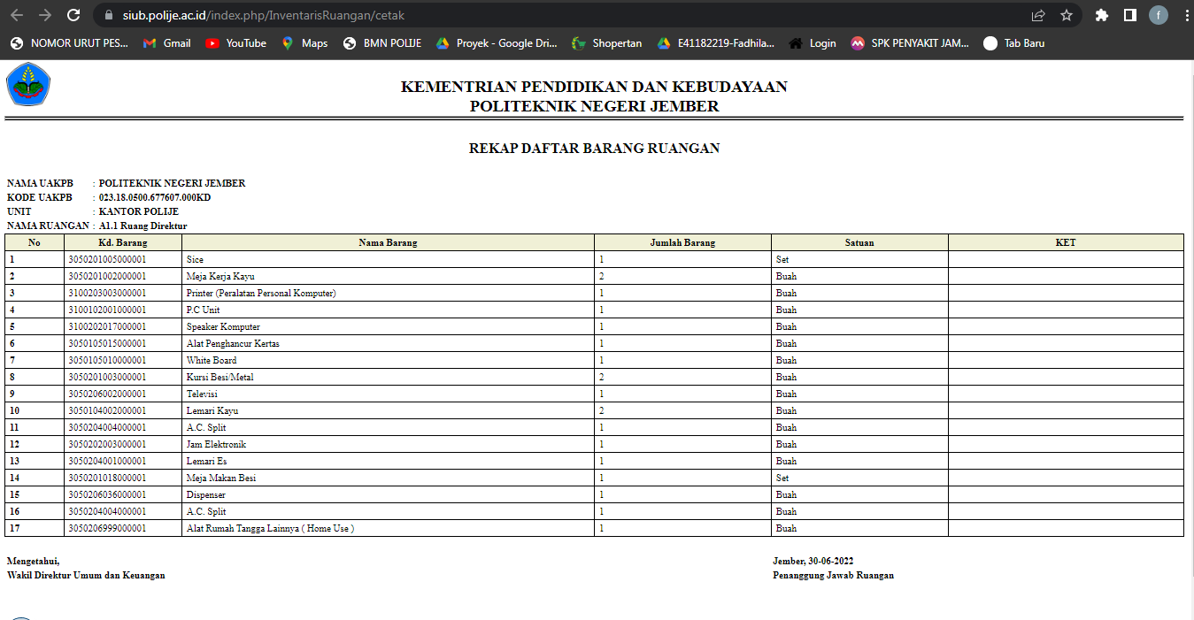This screenshot has height=620, width=1194.
Task: Select the P.C Unit cell
Action: (388, 310)
